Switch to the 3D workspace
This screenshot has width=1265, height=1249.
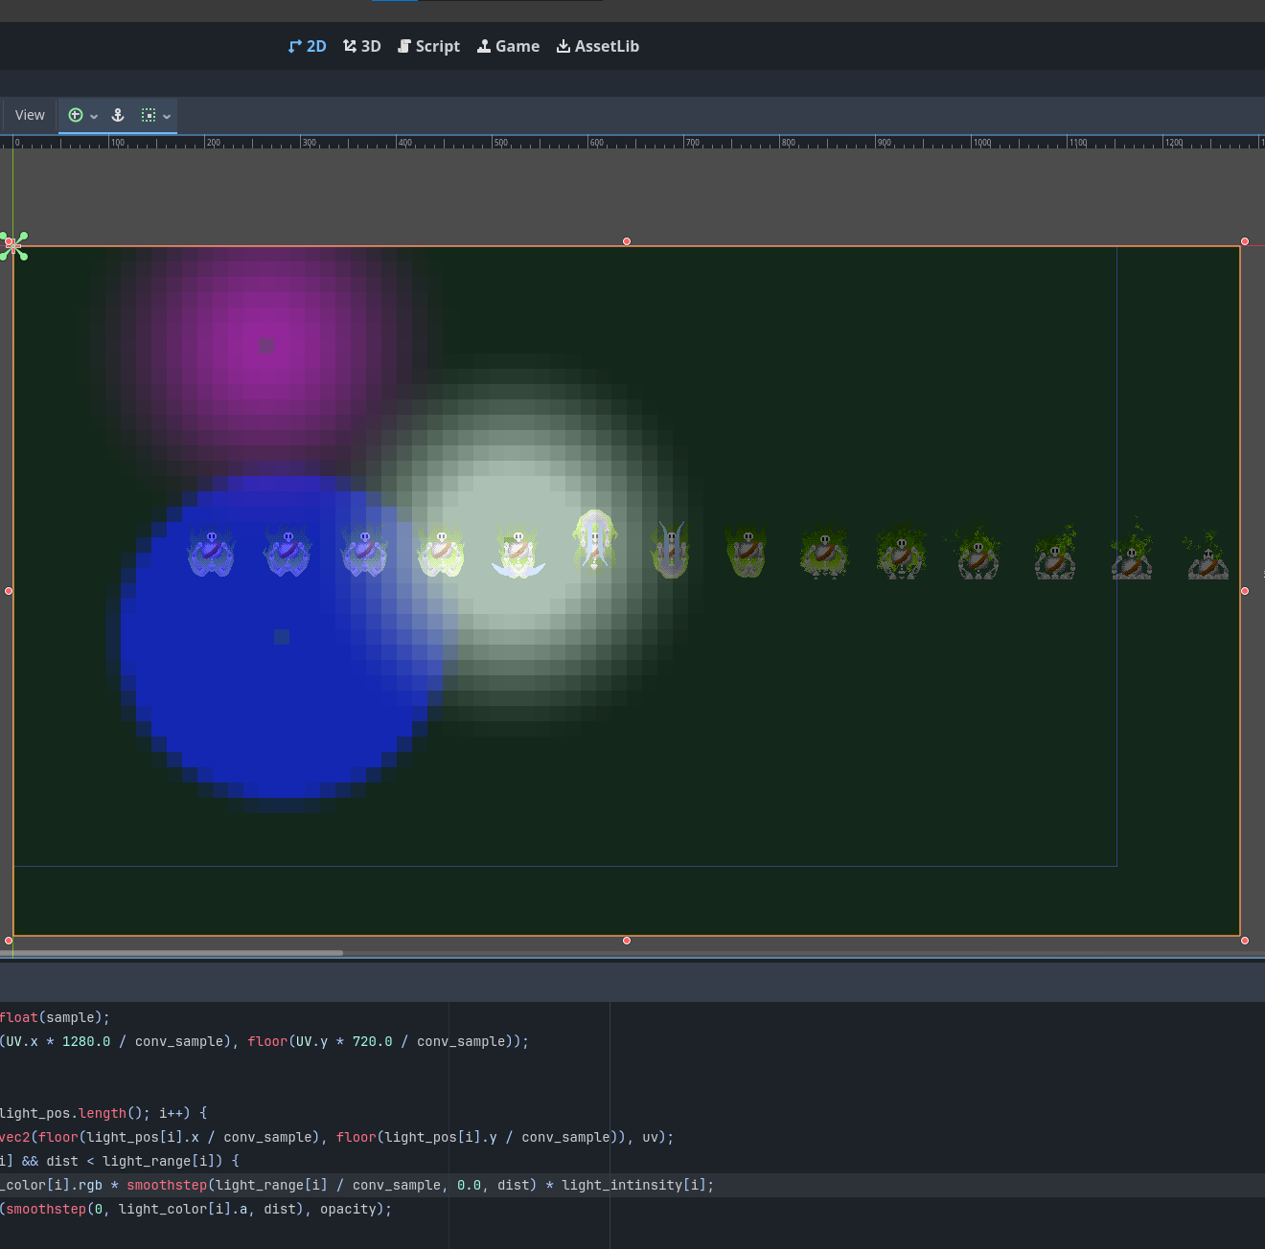click(x=362, y=46)
